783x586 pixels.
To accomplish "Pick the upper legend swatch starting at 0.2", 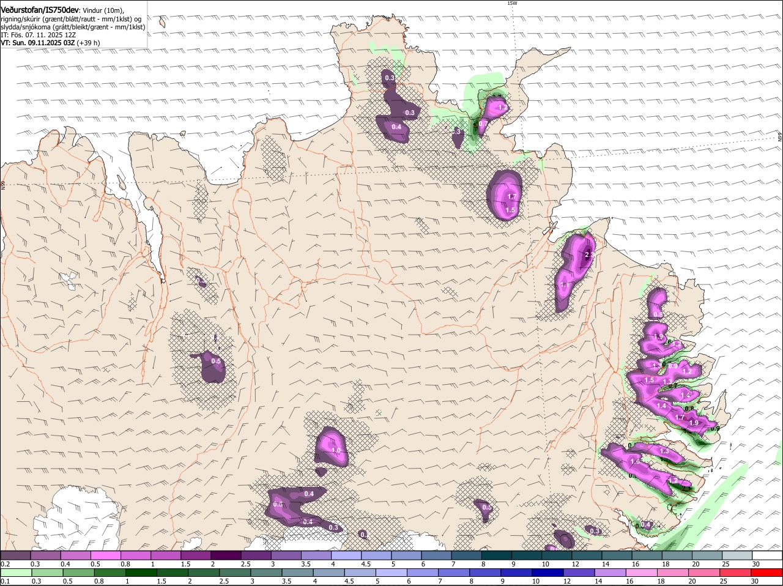I will click(x=15, y=555).
